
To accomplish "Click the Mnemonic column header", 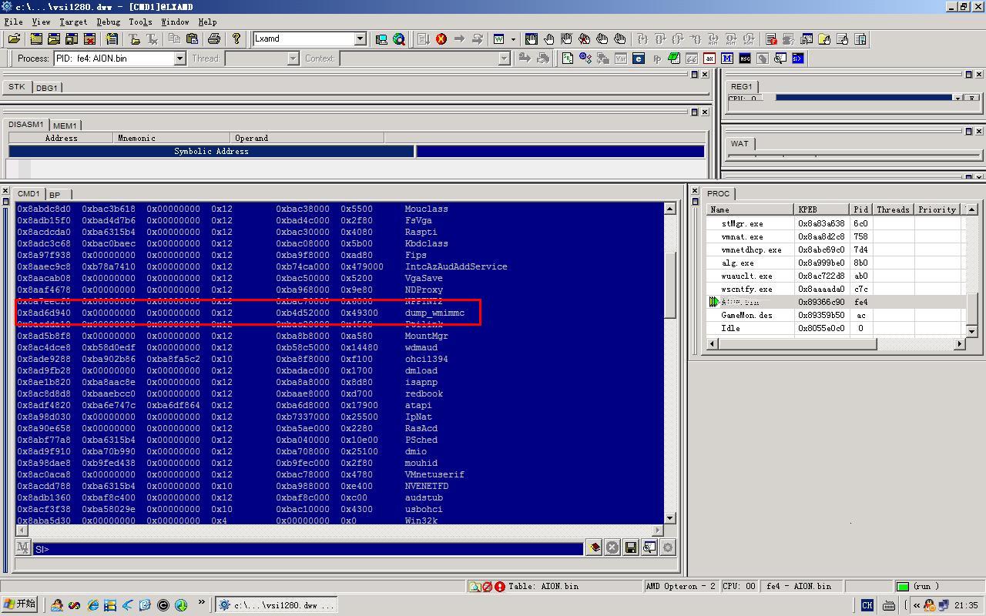I will [171, 138].
